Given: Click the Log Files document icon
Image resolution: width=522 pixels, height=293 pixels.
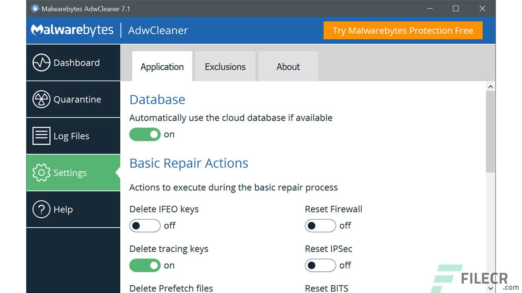Looking at the screenshot, I should (x=41, y=136).
